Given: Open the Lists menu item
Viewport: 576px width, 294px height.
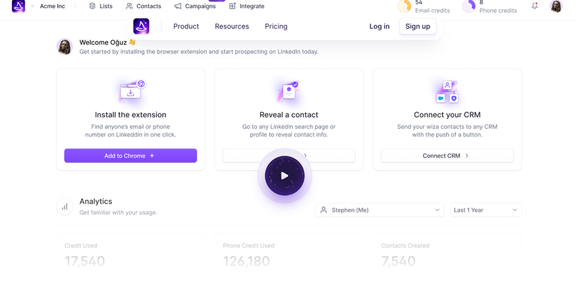Looking at the screenshot, I should (101, 7).
